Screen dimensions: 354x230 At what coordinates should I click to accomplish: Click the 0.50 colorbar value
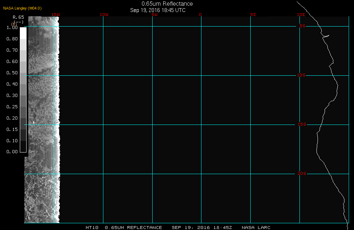[12, 73]
